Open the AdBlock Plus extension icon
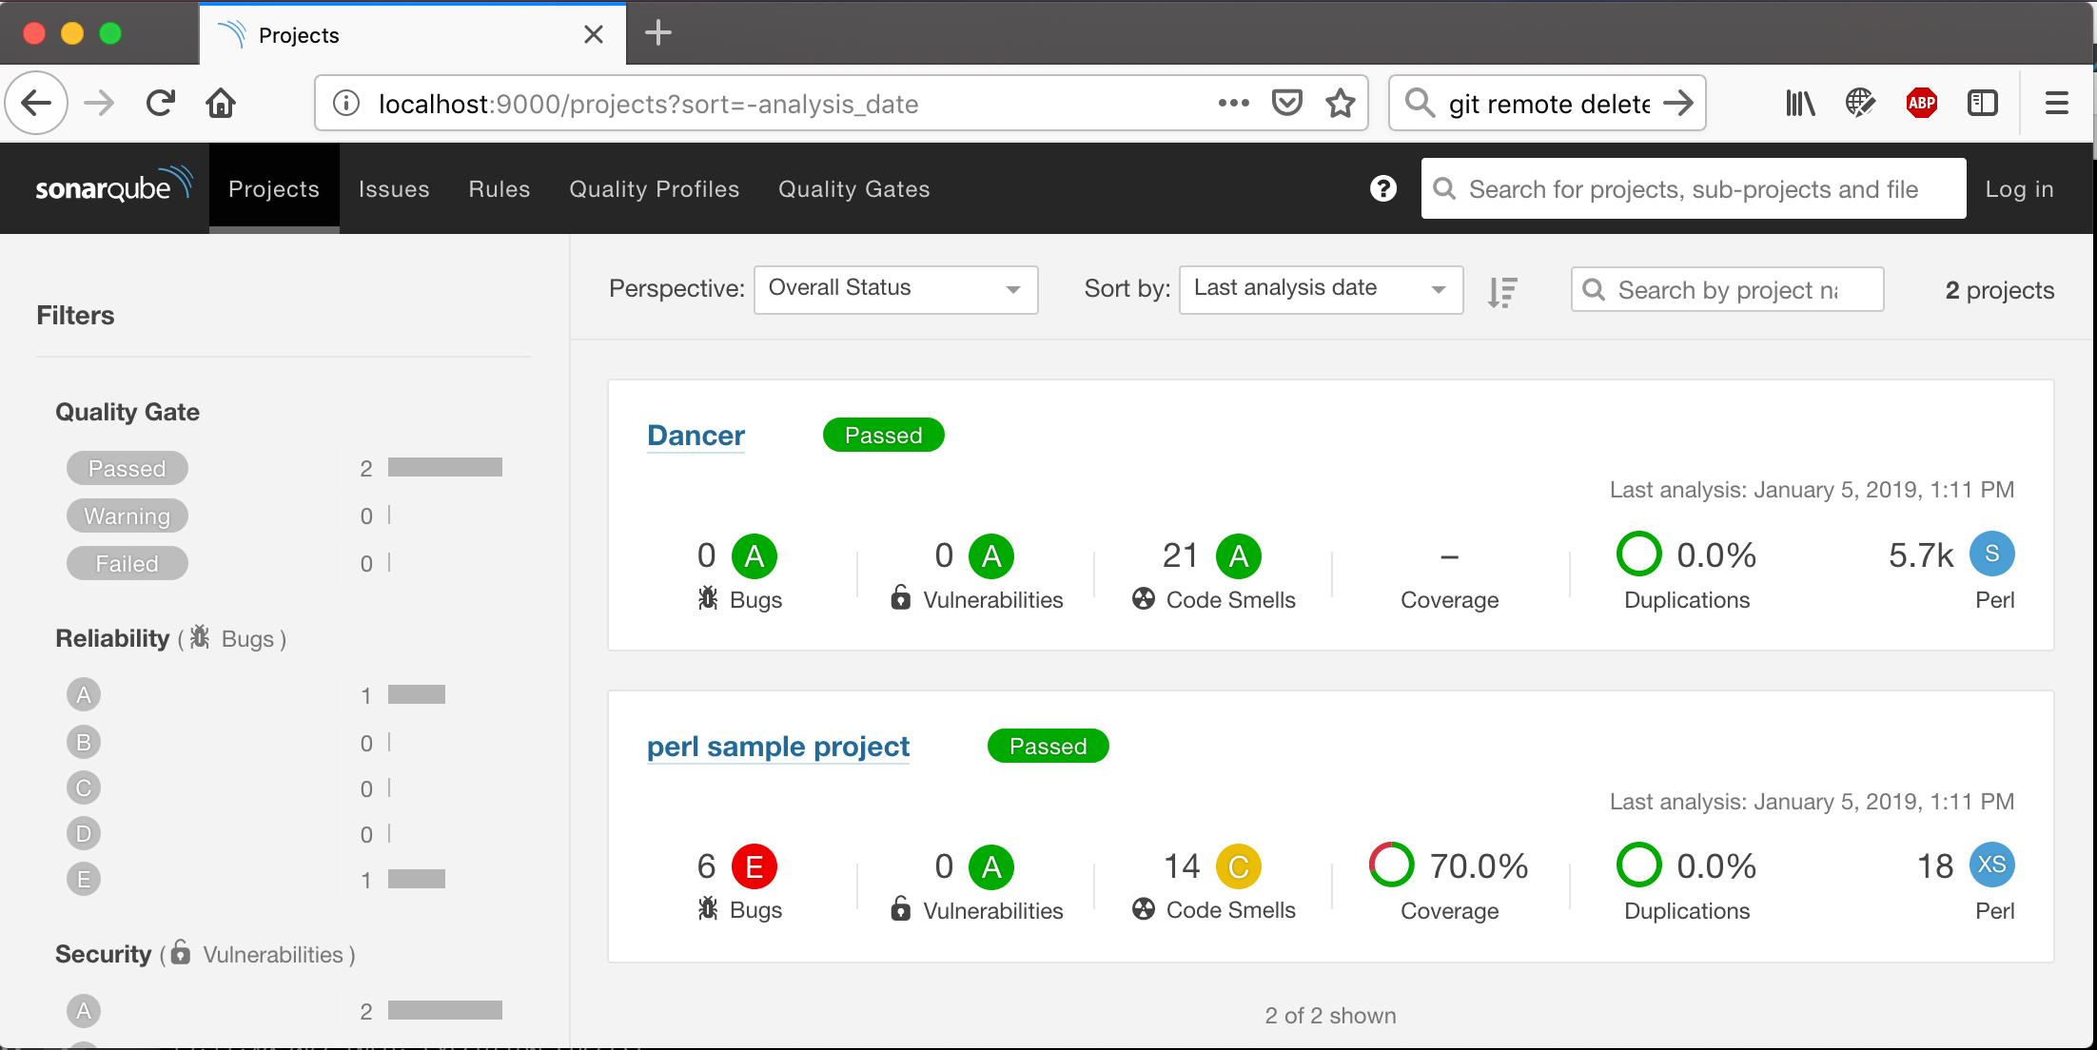This screenshot has width=2097, height=1050. [x=1921, y=103]
